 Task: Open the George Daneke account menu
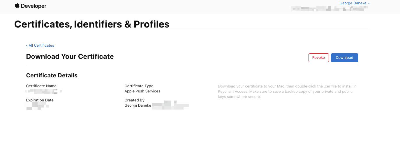[x=353, y=3]
